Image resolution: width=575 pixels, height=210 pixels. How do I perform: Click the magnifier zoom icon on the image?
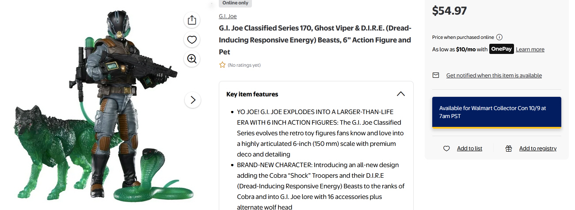[x=192, y=59]
